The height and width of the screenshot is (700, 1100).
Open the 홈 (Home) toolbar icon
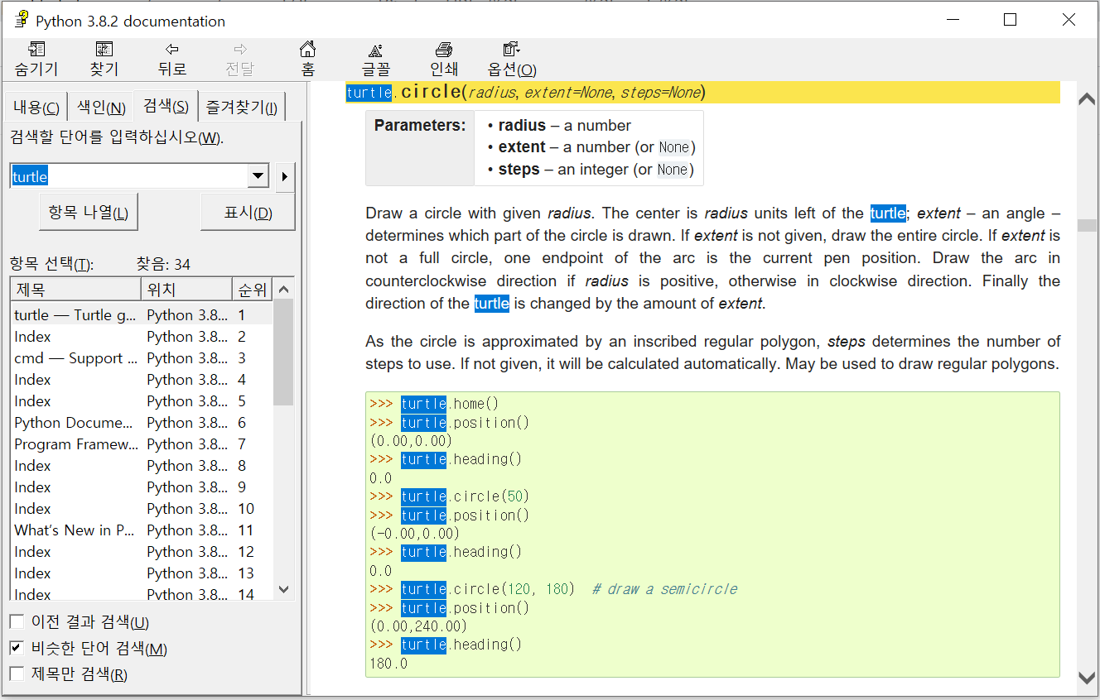307,59
